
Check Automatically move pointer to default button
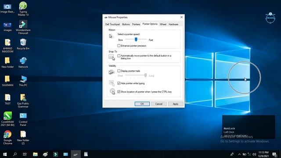[119, 56]
